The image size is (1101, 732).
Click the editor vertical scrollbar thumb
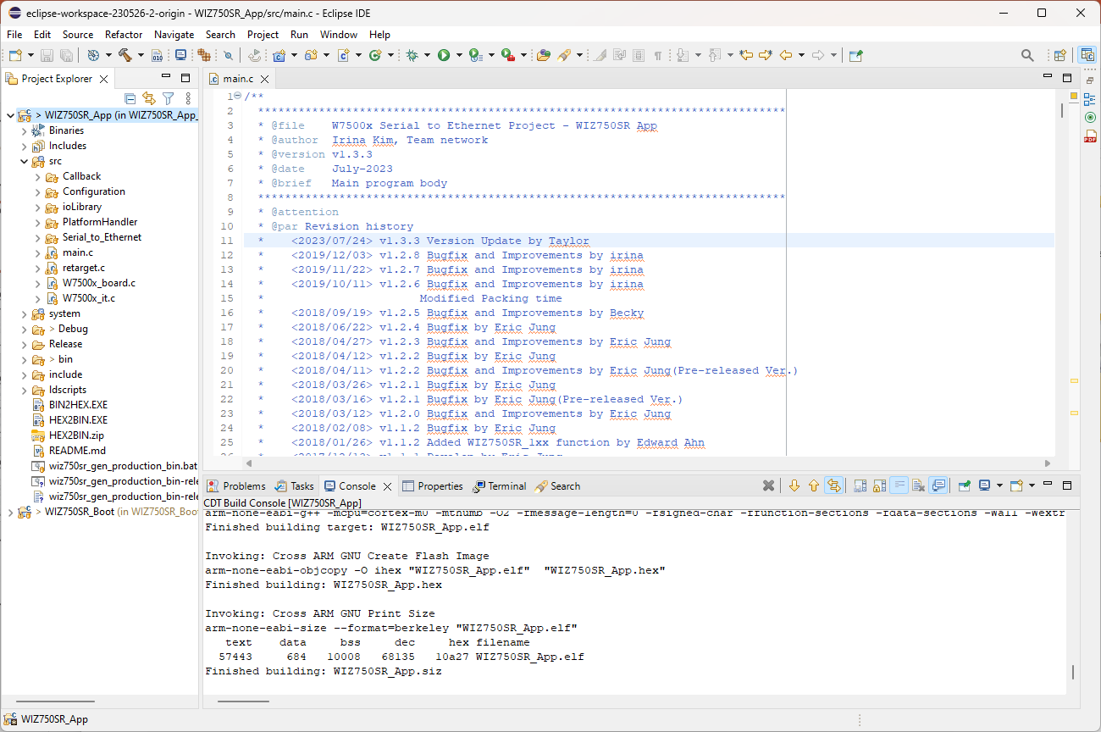click(x=1062, y=110)
